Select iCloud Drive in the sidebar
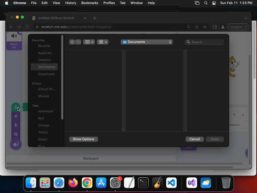Screen dimensions: 257x193 pyautogui.click(x=44, y=89)
